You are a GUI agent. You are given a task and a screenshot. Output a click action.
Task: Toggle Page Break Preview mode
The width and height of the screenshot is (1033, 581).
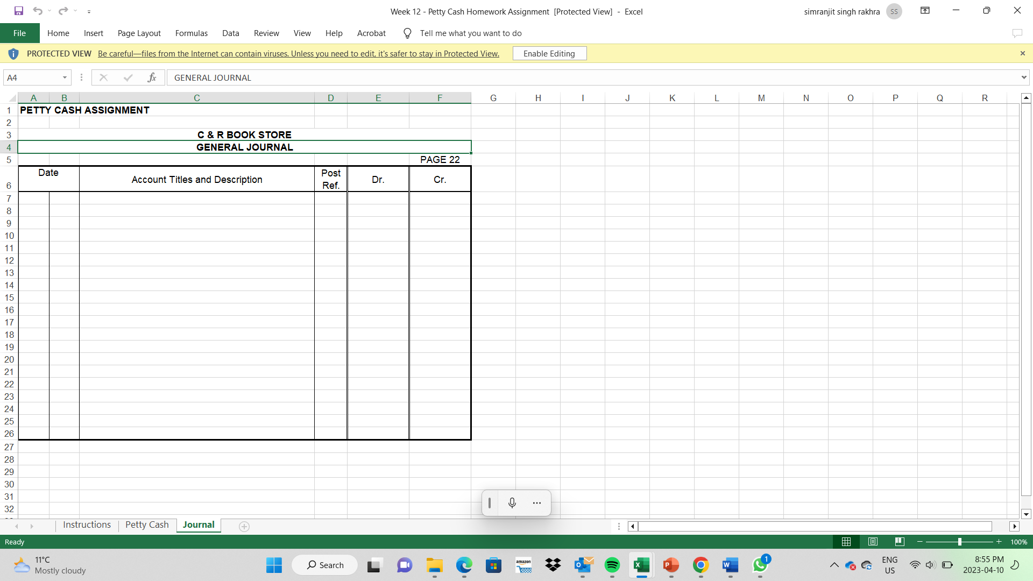click(x=899, y=542)
